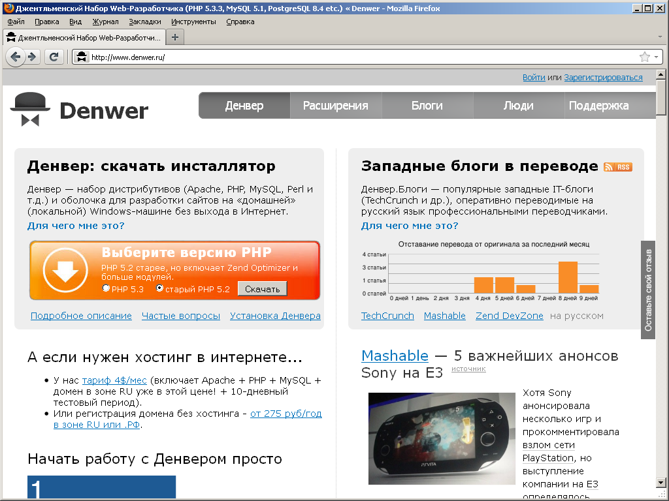
Task: Open the Файл menu
Action: pyautogui.click(x=16, y=22)
